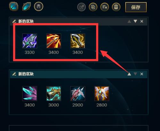Select the lightning dagger item costing 3400
160x131 pixels.
[78, 41]
